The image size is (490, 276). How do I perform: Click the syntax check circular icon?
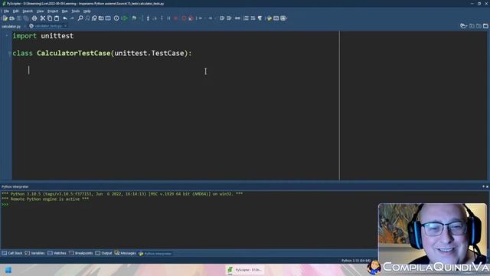116,18
